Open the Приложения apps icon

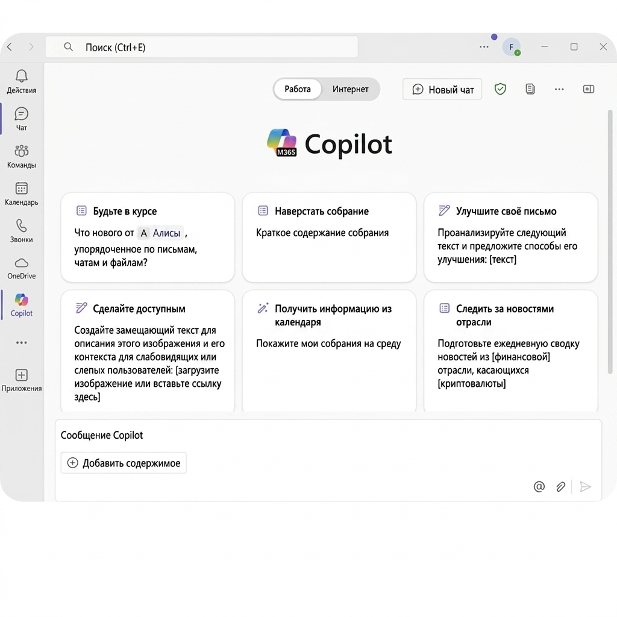pos(21,380)
